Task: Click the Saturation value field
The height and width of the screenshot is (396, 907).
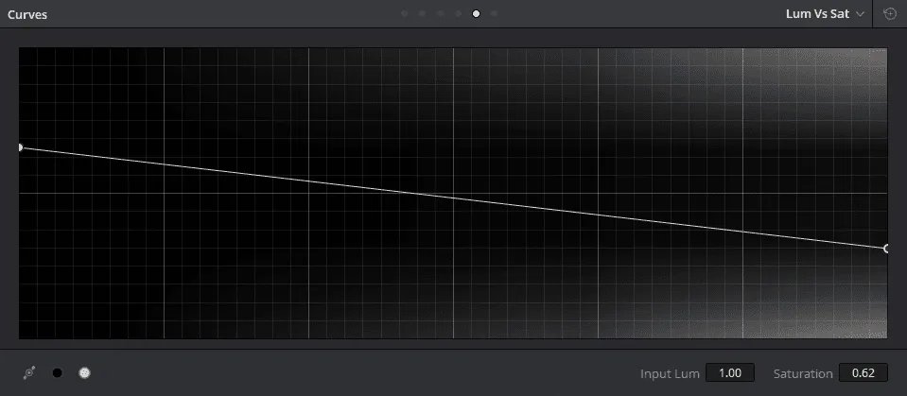Action: tap(863, 373)
